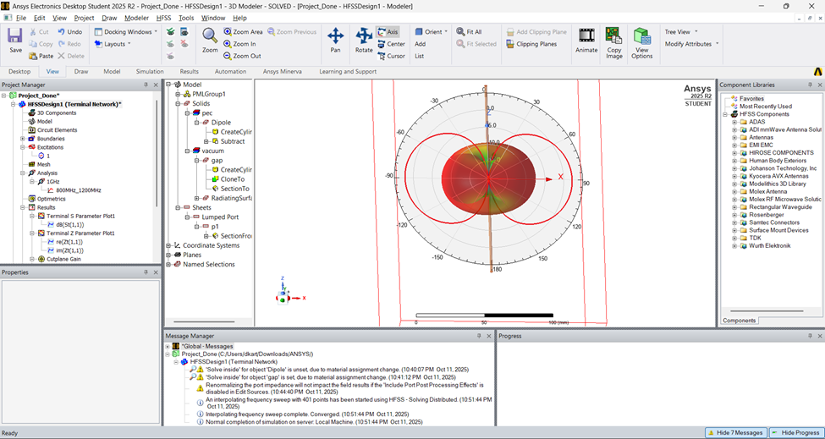Toggle the Axis rotation mode

pos(388,32)
